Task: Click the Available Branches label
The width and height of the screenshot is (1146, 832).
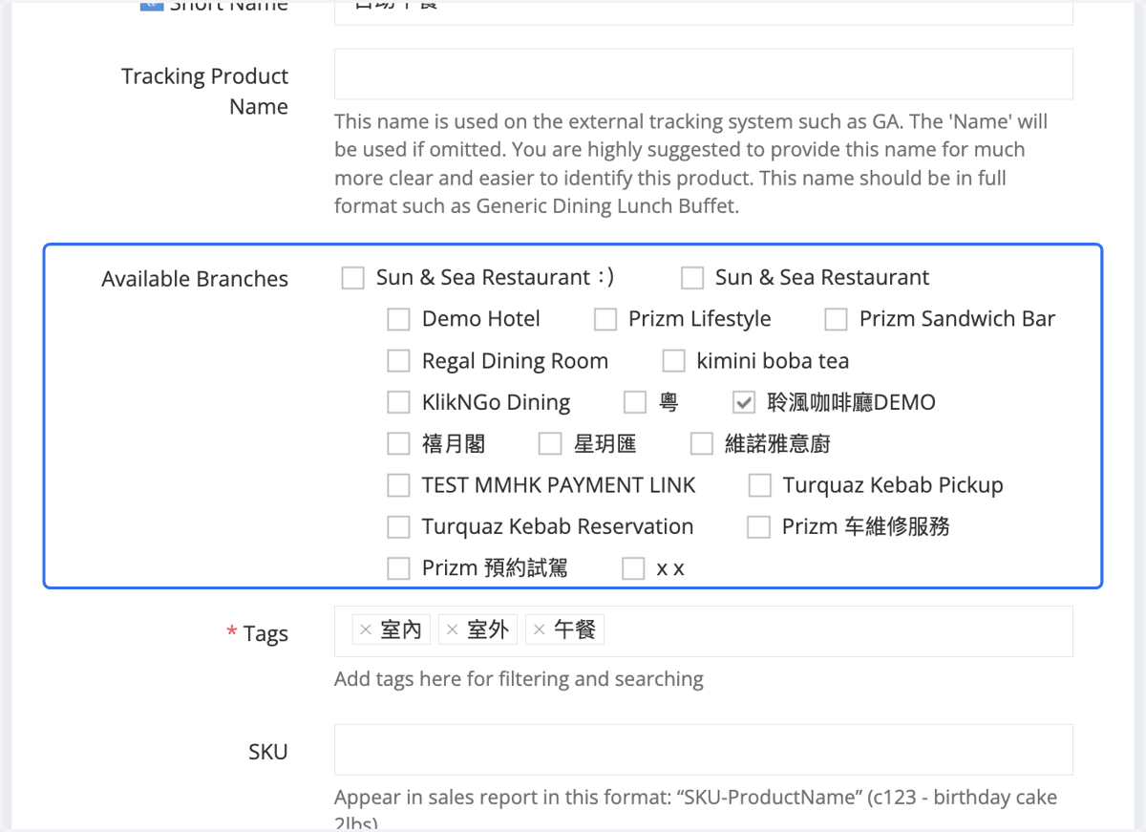Action: coord(195,279)
